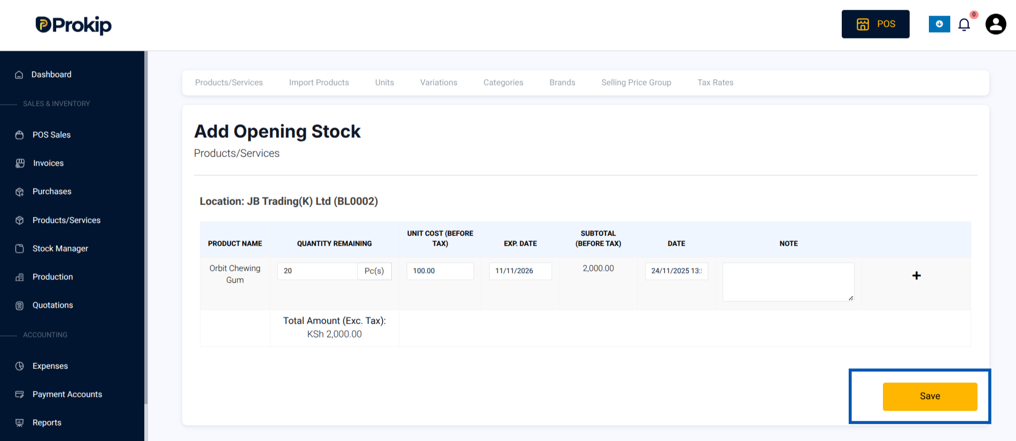The image size is (1016, 441).
Task: Click the Accounting section label
Action: (45, 335)
